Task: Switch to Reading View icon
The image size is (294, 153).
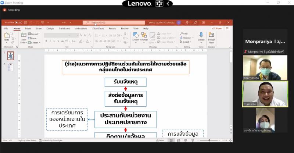Action: [x=186, y=140]
